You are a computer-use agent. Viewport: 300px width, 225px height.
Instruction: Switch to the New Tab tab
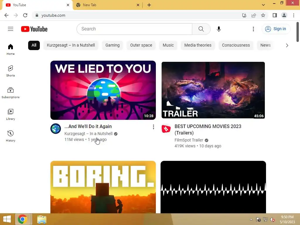107,5
